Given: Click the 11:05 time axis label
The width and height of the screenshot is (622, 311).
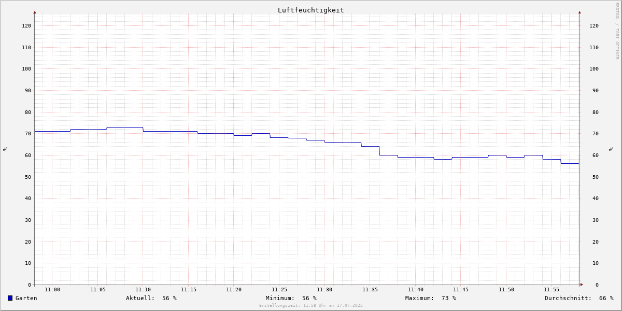Looking at the screenshot, I should coord(98,290).
